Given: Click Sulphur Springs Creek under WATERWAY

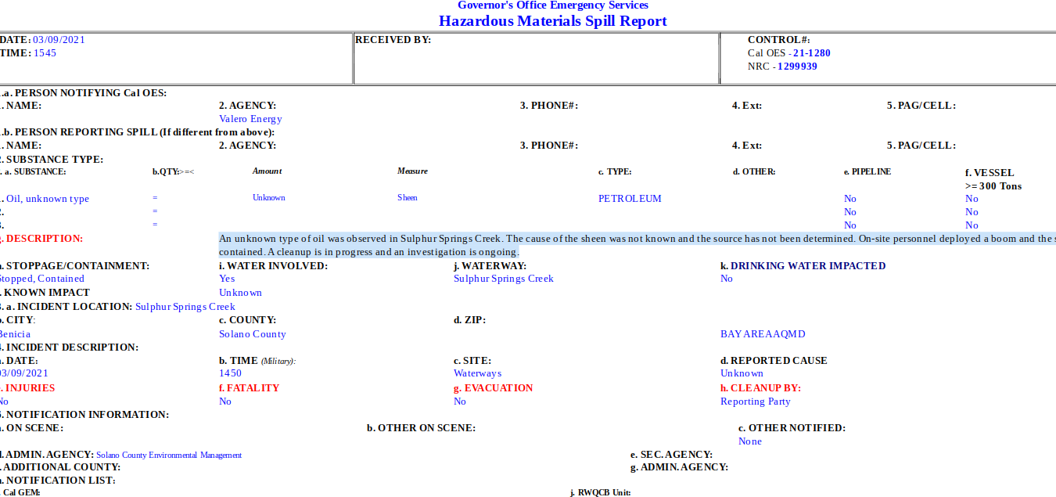Looking at the screenshot, I should coord(503,279).
